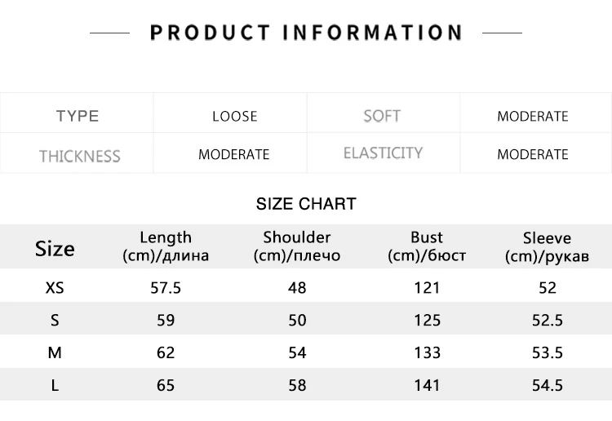Select the Size column header
The image size is (612, 421).
point(55,249)
